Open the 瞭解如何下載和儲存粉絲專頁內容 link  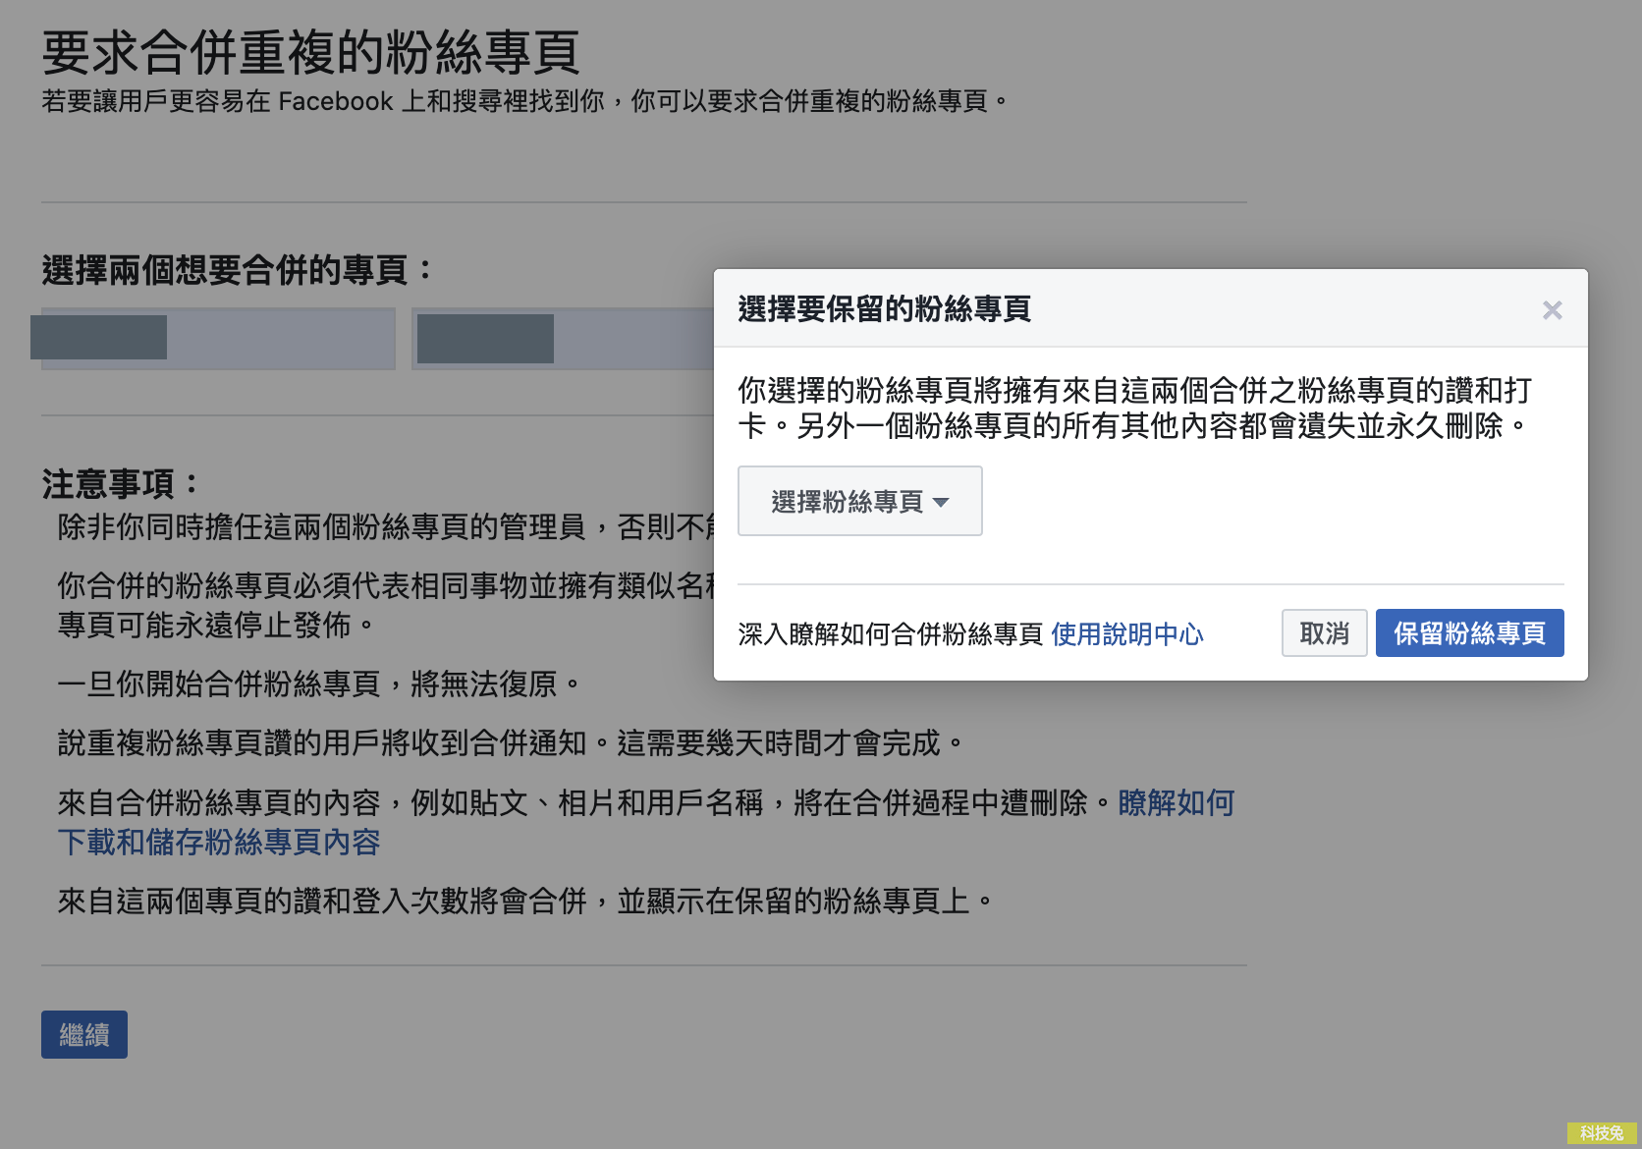click(x=646, y=822)
